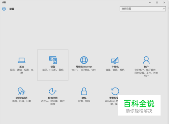Screen dimensions: 169x124
Task: Click the 帐户 label text
Action: point(146,67)
